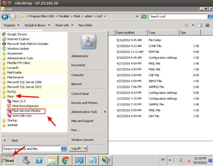Click the Log off button

coord(76,149)
